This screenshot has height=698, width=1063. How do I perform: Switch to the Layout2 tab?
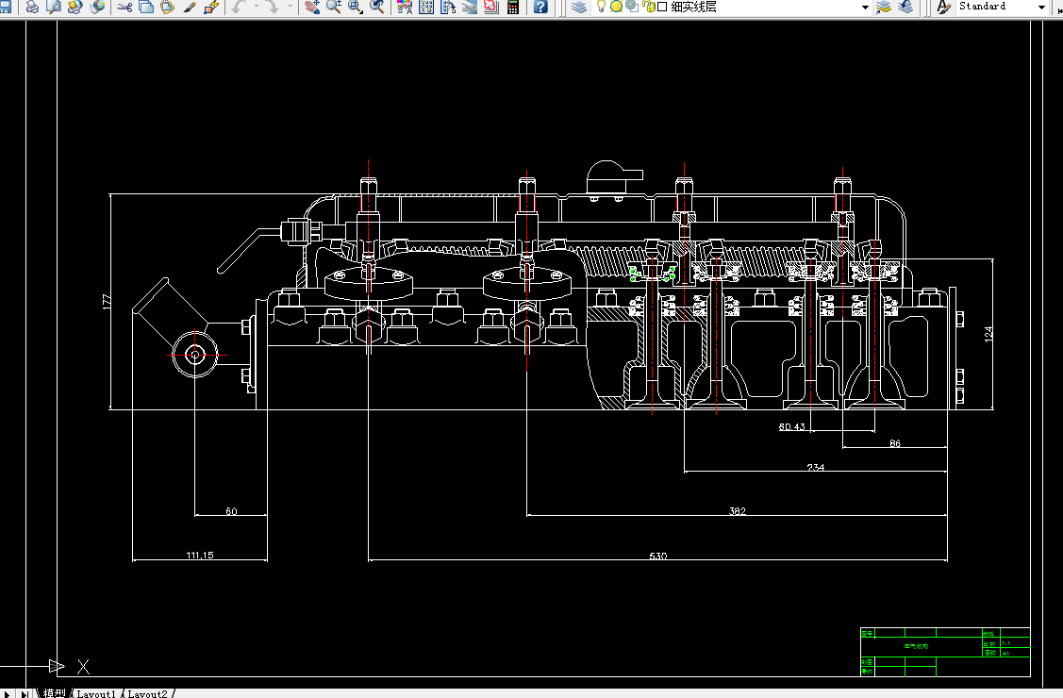click(147, 693)
